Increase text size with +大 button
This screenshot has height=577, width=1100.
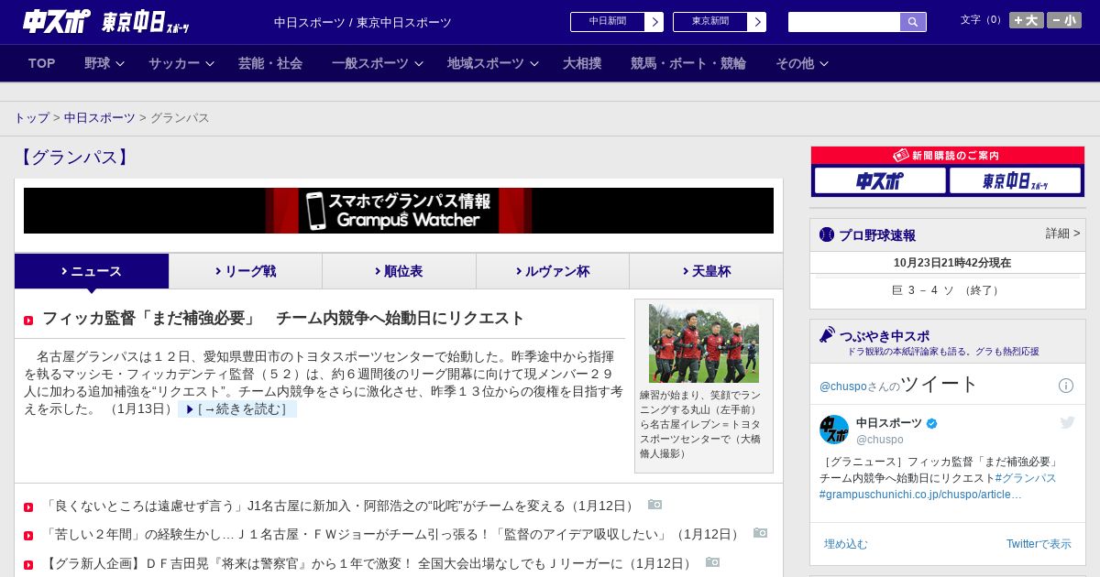pyautogui.click(x=1027, y=20)
